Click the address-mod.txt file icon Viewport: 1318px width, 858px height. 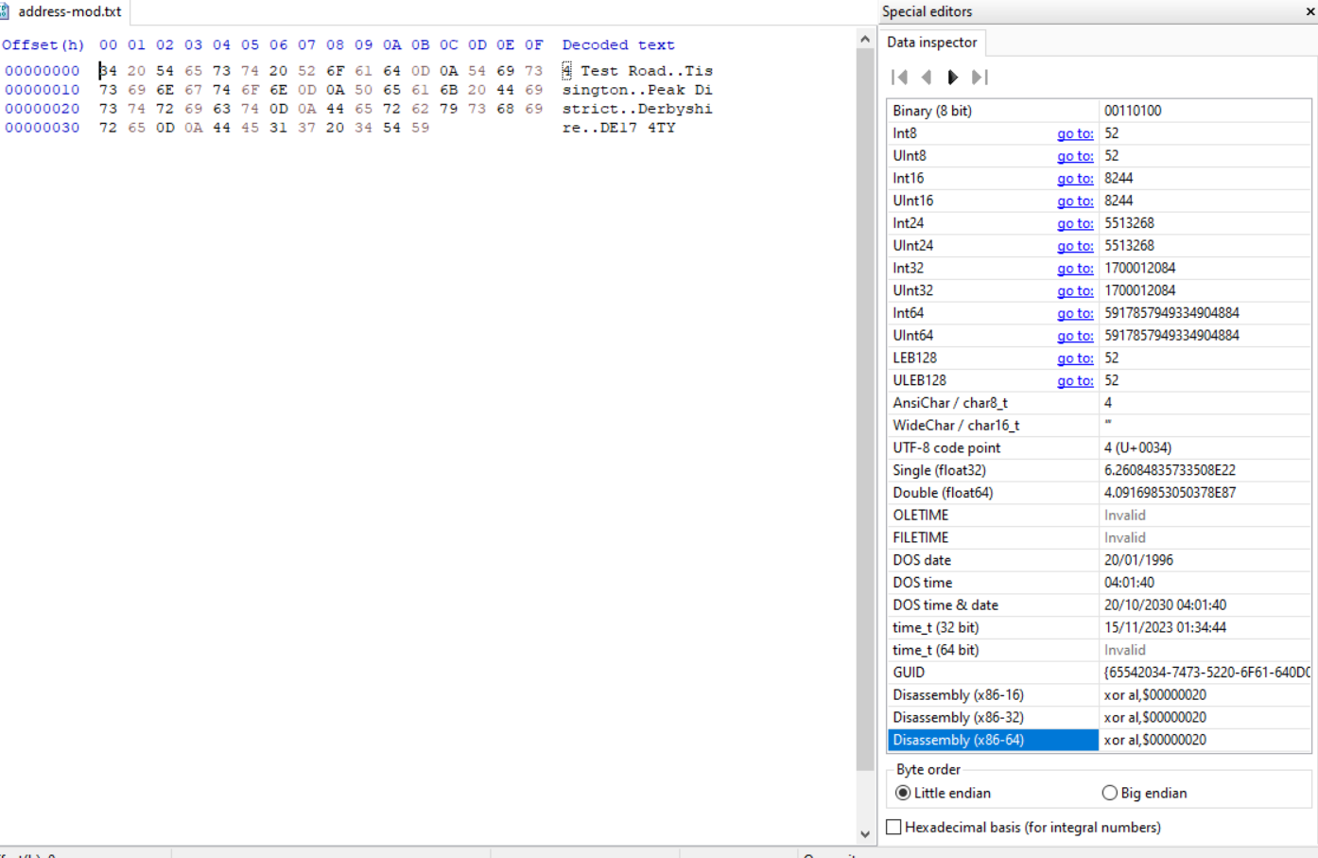[5, 11]
